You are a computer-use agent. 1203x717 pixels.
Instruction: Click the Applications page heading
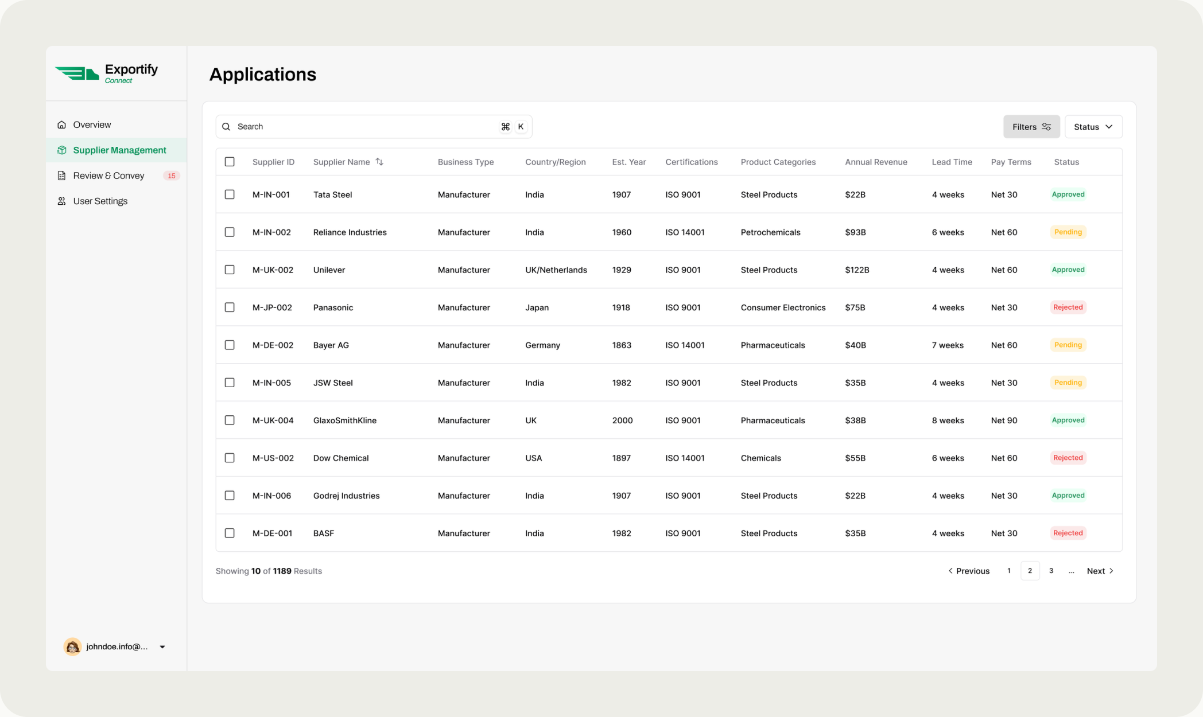pos(262,75)
